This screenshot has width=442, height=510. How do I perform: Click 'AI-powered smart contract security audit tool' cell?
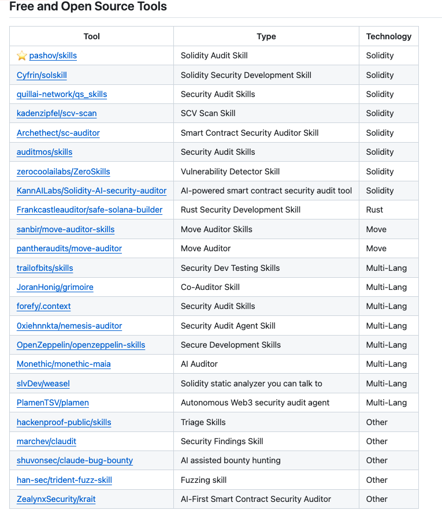266,191
